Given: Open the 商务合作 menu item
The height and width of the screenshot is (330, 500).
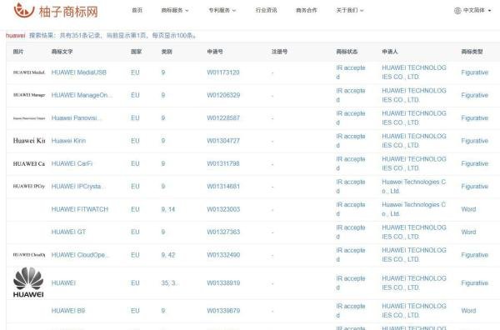Looking at the screenshot, I should 307,10.
